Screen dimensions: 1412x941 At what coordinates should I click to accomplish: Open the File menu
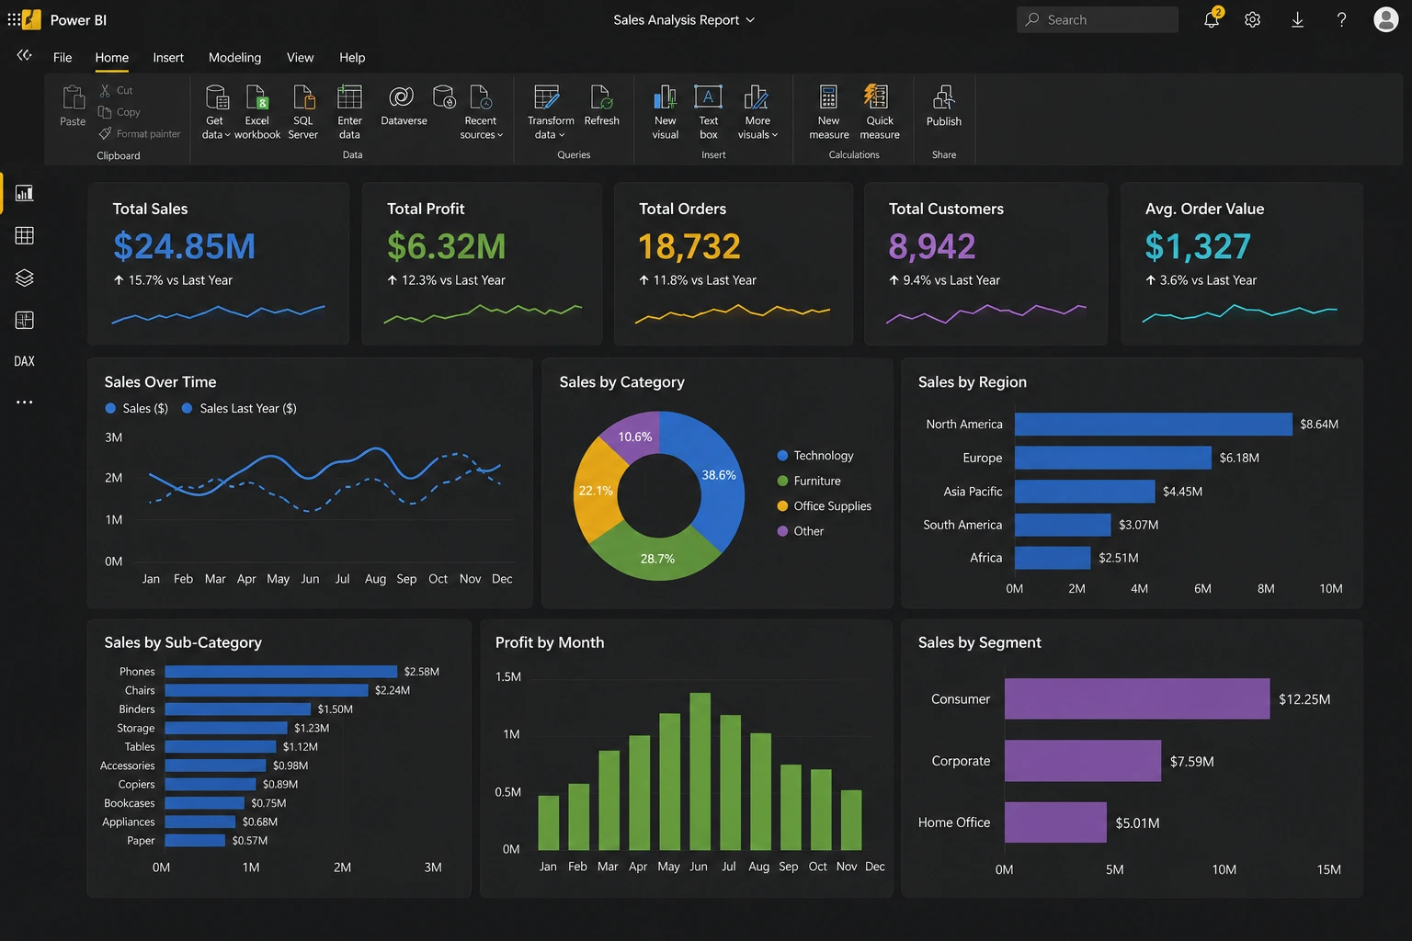coord(63,57)
